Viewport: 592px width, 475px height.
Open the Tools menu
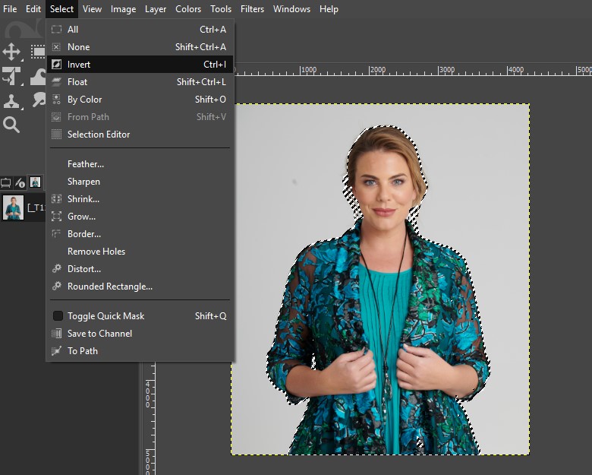pyautogui.click(x=221, y=8)
